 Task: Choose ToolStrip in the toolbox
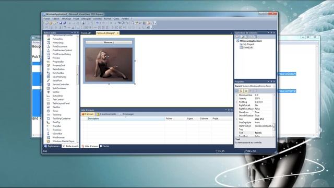click(57, 115)
